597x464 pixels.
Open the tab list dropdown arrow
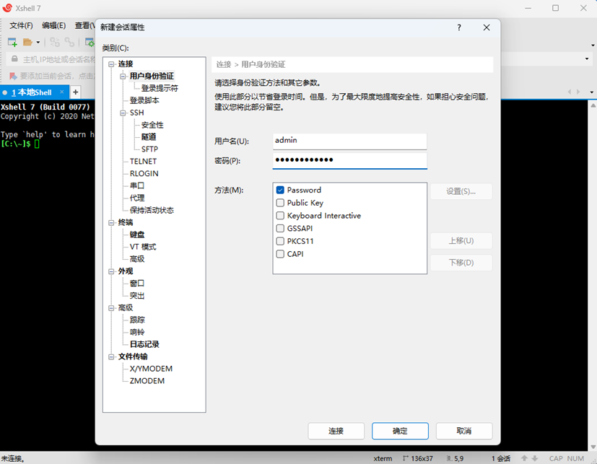(x=591, y=92)
